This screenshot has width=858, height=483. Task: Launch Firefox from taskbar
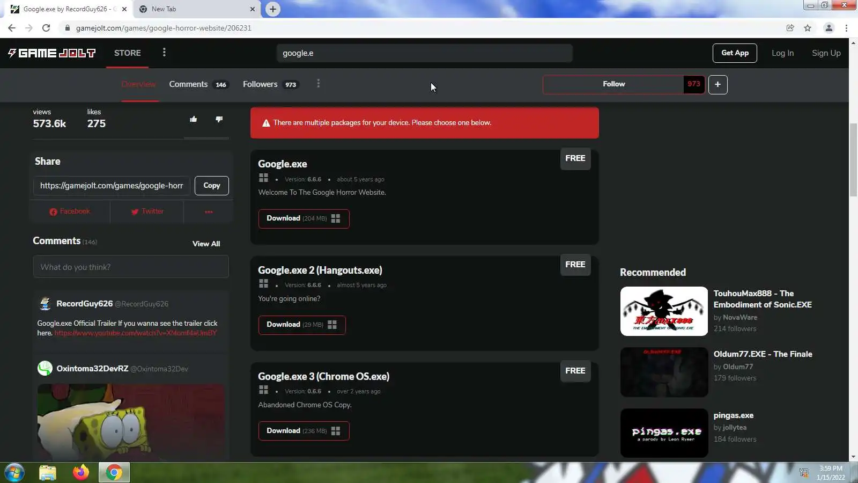click(81, 473)
